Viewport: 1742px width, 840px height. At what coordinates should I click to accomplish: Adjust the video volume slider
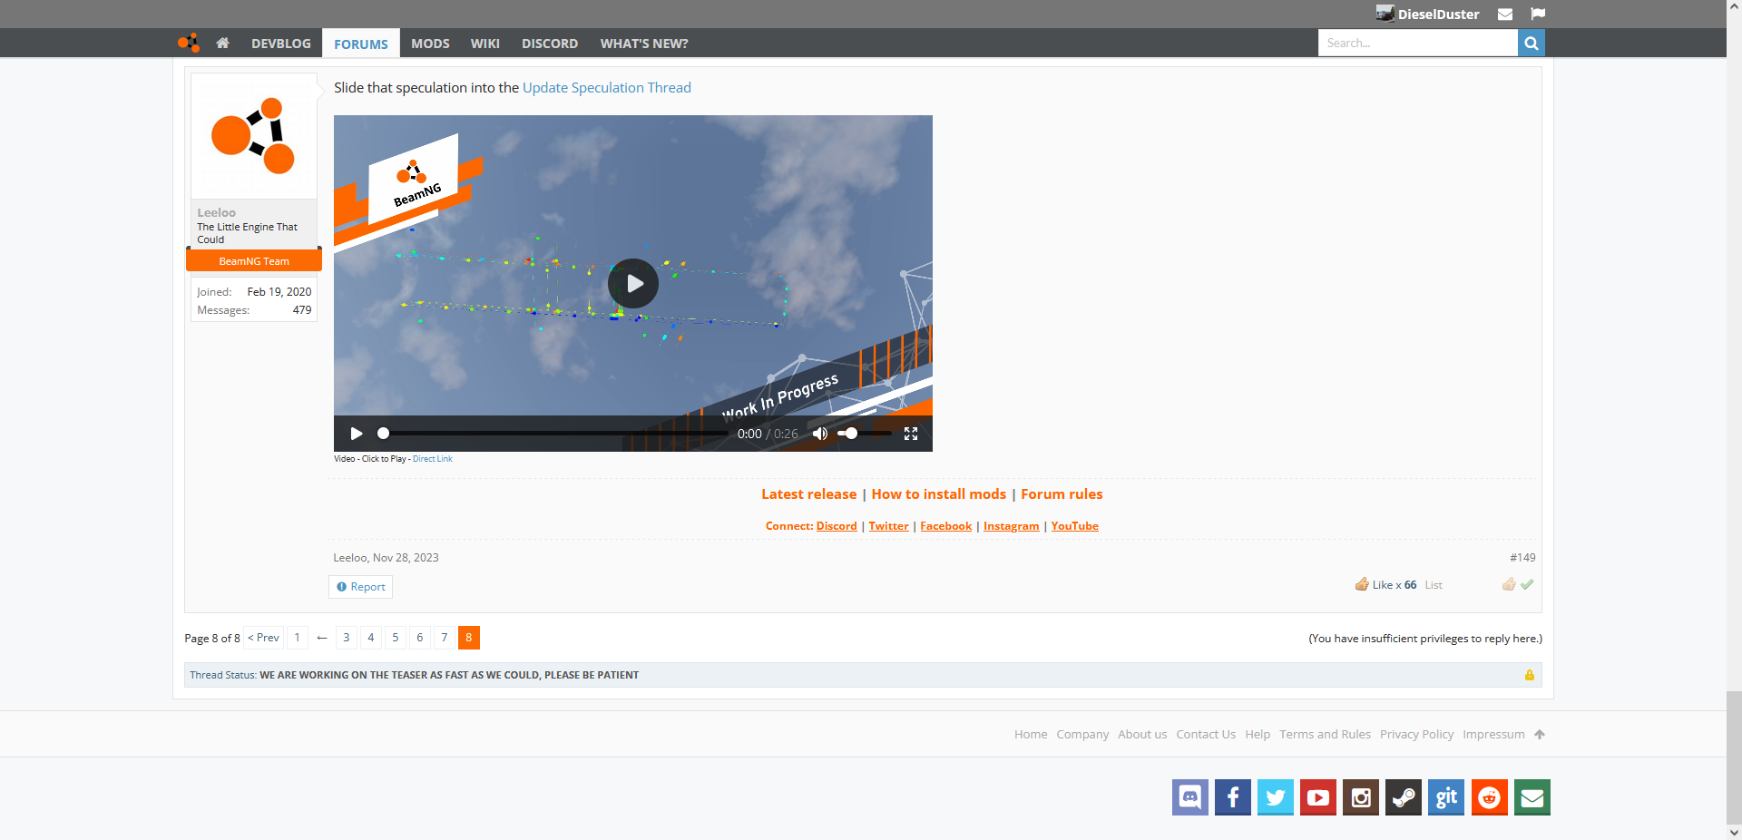point(864,434)
